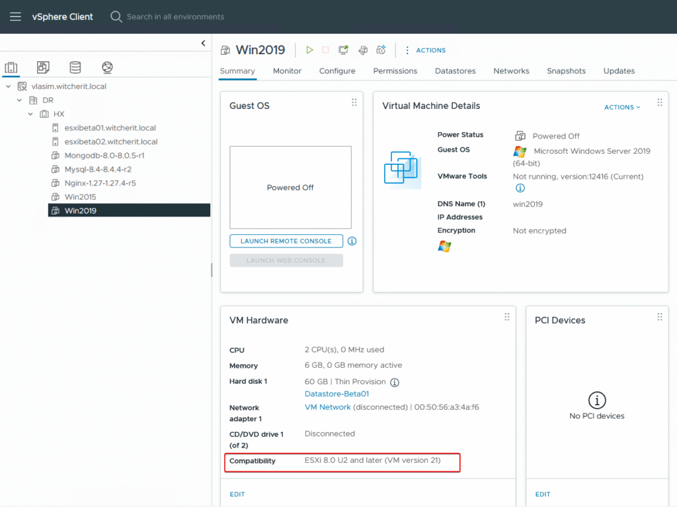This screenshot has width=677, height=507.
Task: Click info icon beside Launch Remote Console
Action: (352, 241)
